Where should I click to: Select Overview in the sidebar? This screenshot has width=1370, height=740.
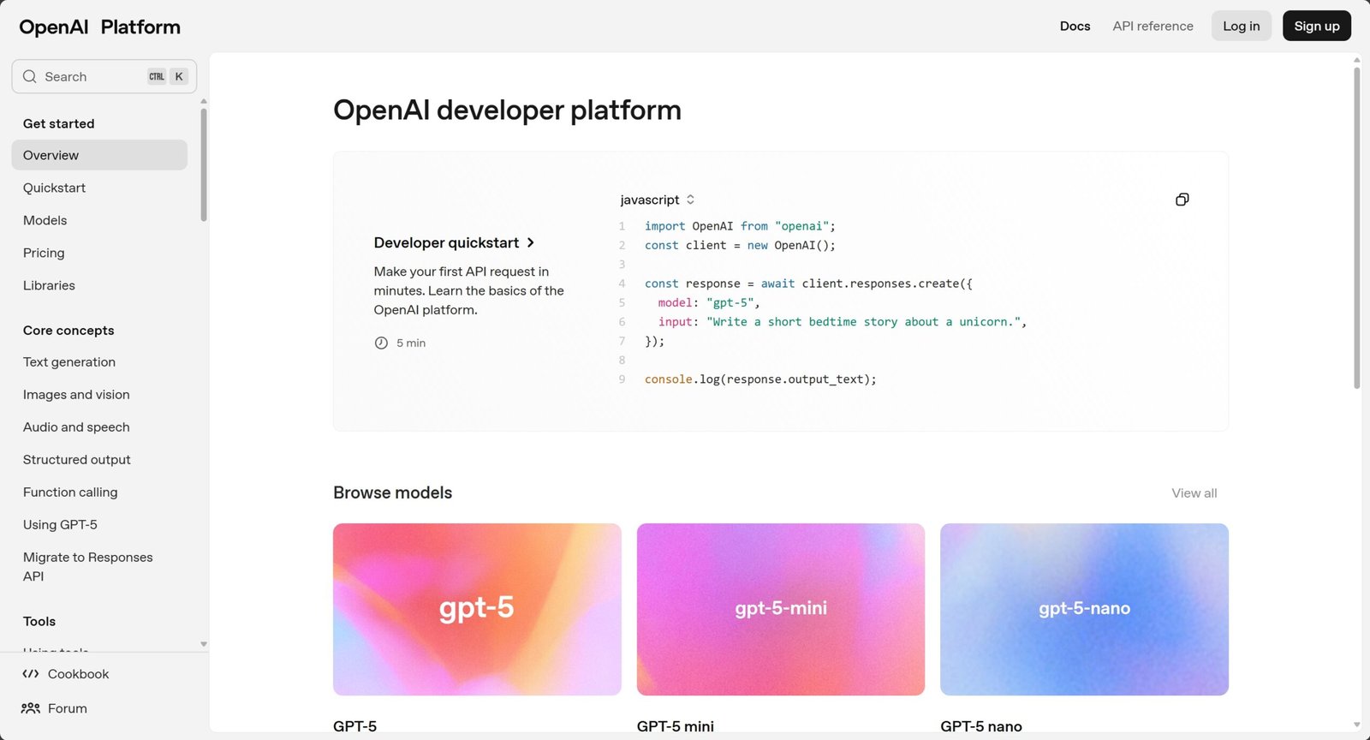click(99, 155)
